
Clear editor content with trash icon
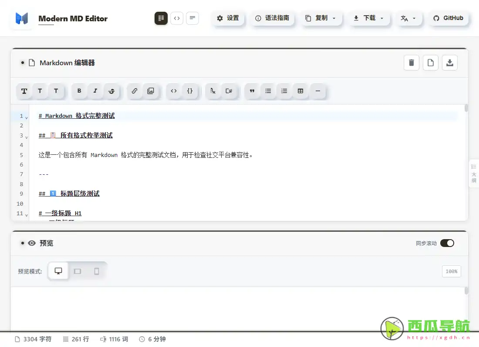411,63
